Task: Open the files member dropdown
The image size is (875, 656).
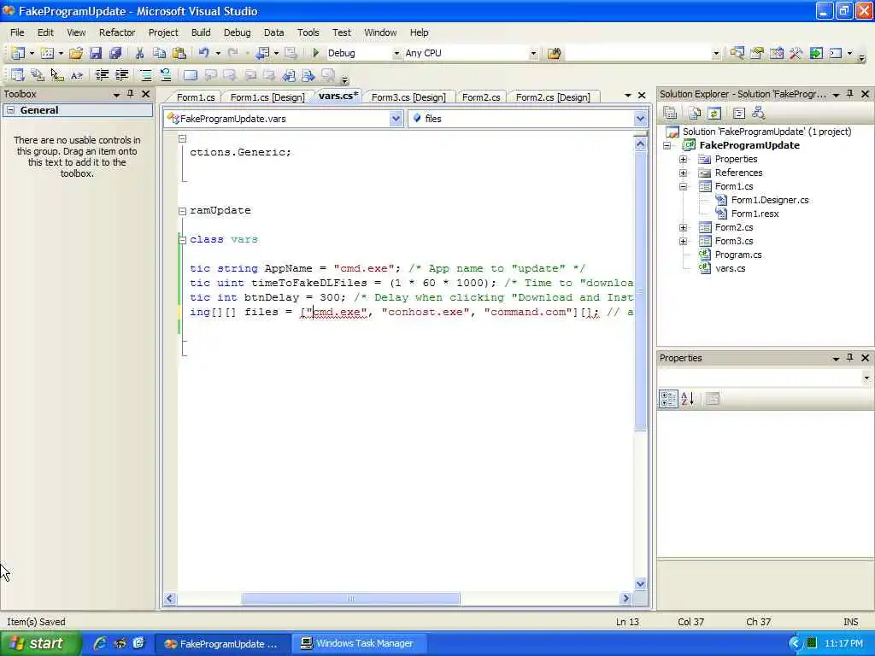Action: 640,118
